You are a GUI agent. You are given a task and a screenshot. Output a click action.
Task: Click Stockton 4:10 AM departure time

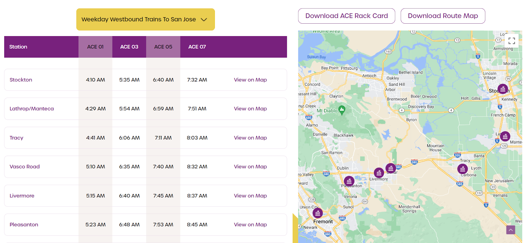tap(95, 80)
